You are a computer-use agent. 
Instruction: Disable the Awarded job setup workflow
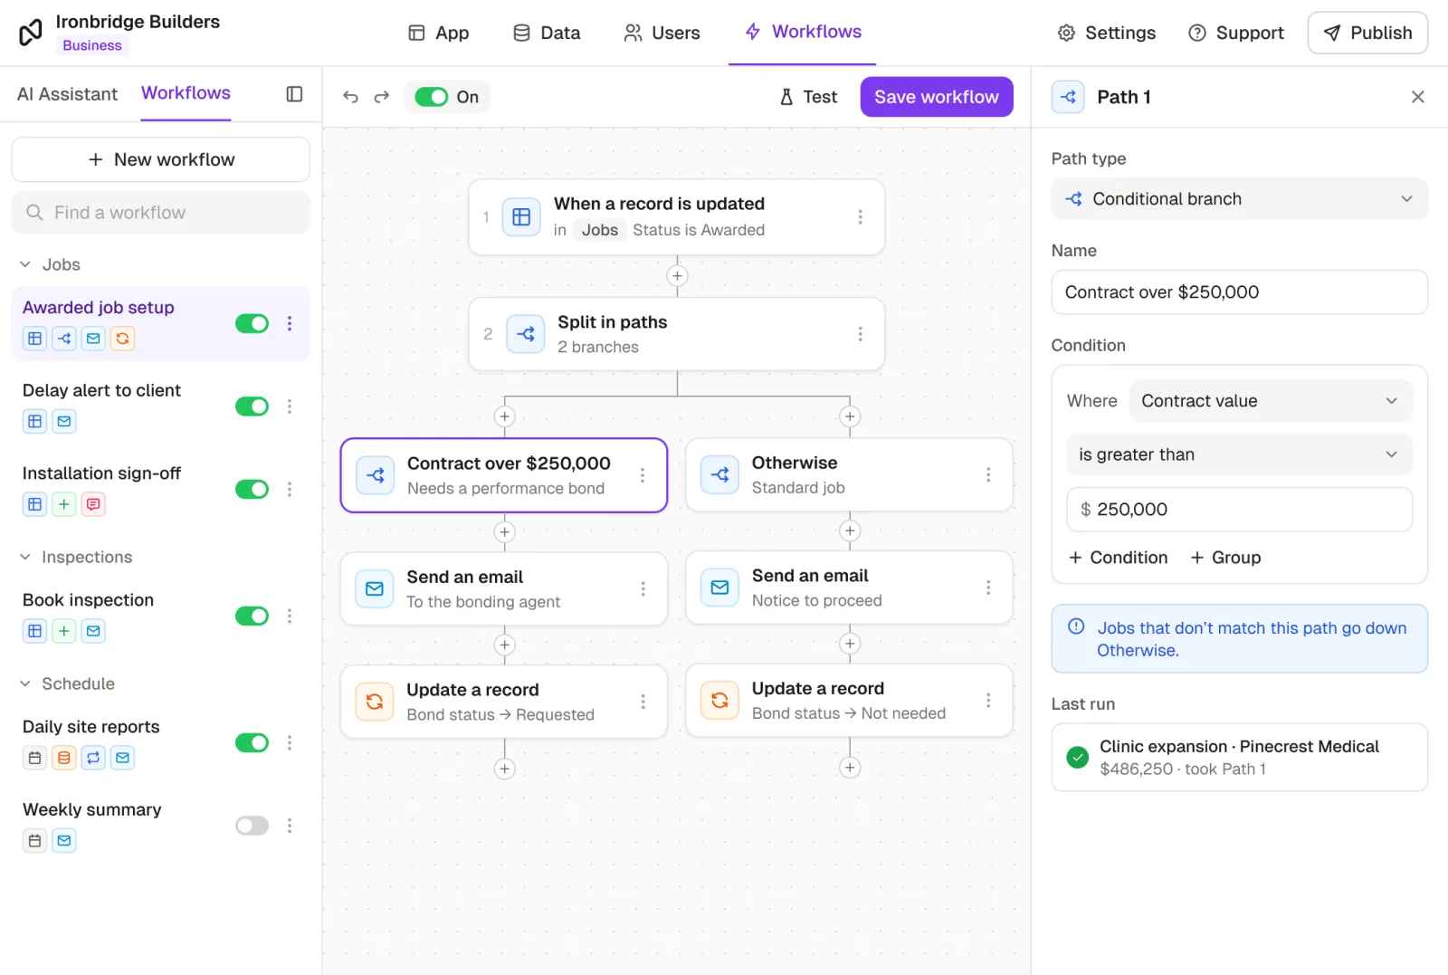pos(252,323)
